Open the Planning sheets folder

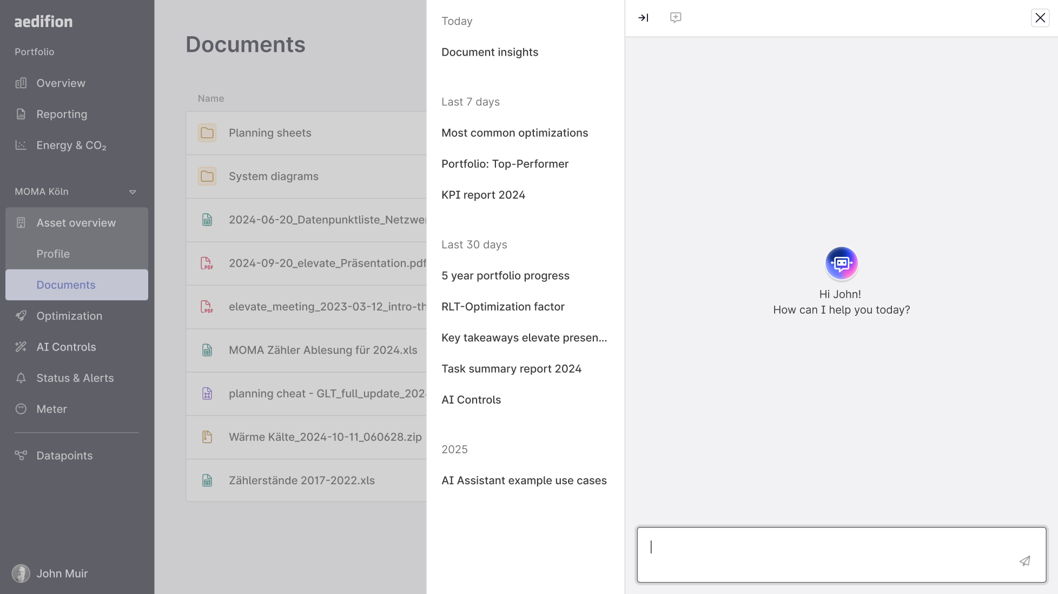pyautogui.click(x=270, y=133)
